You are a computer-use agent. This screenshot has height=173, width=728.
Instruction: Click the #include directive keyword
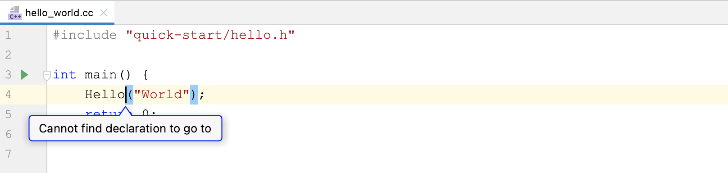(x=85, y=35)
